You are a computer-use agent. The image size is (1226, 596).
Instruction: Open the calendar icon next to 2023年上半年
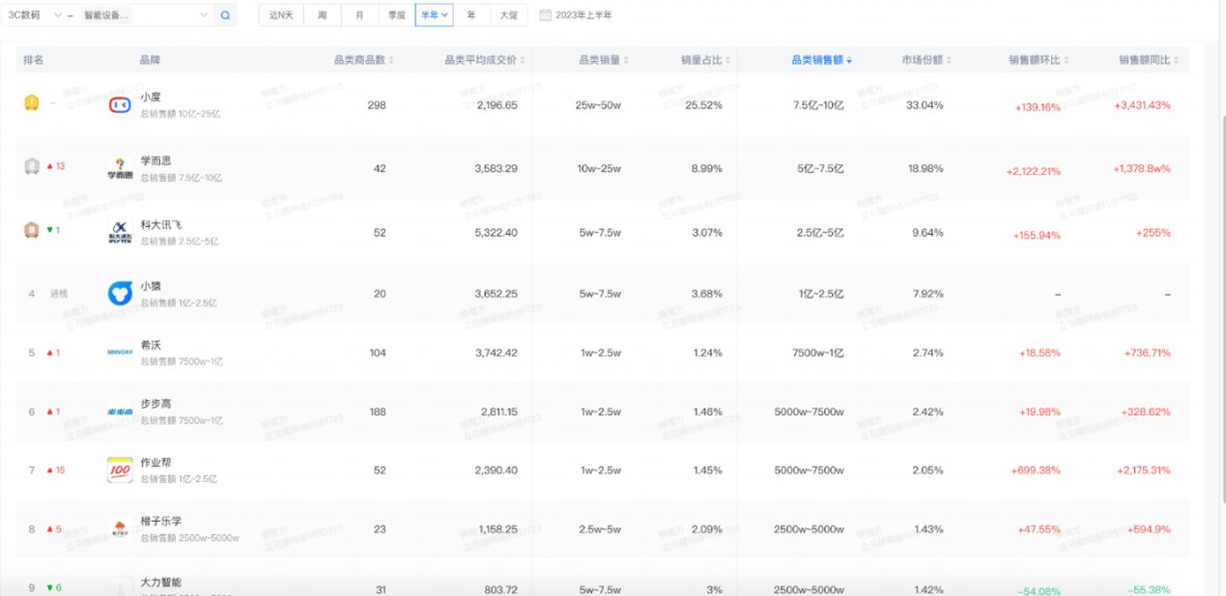tap(545, 15)
